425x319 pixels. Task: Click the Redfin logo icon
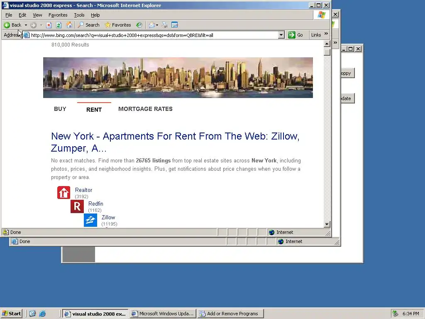[x=77, y=206]
